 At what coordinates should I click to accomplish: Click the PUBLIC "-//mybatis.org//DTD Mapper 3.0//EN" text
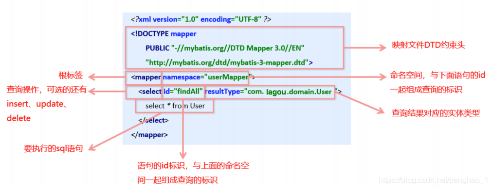pyautogui.click(x=225, y=48)
